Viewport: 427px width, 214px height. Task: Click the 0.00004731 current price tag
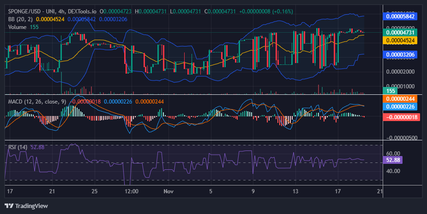coord(400,33)
